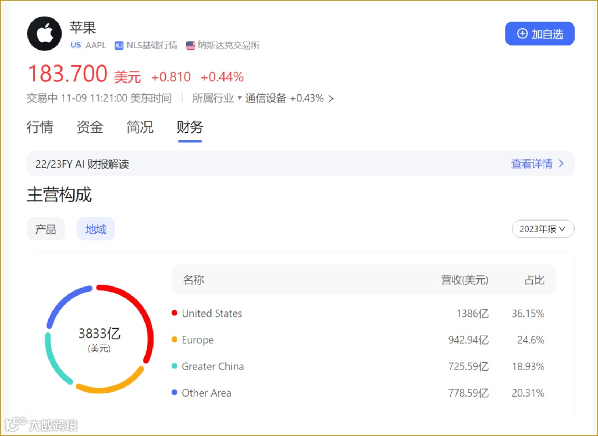The width and height of the screenshot is (598, 436).
Task: Click the 主营构成 section heading
Action: [x=59, y=194]
